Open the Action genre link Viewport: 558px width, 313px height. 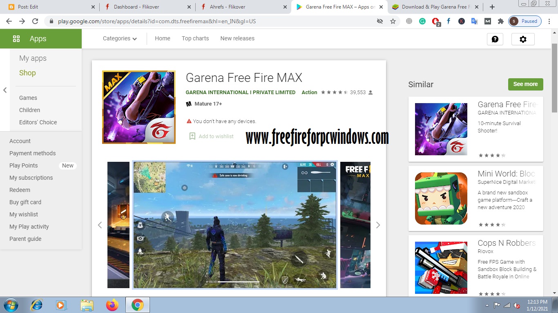pyautogui.click(x=309, y=93)
